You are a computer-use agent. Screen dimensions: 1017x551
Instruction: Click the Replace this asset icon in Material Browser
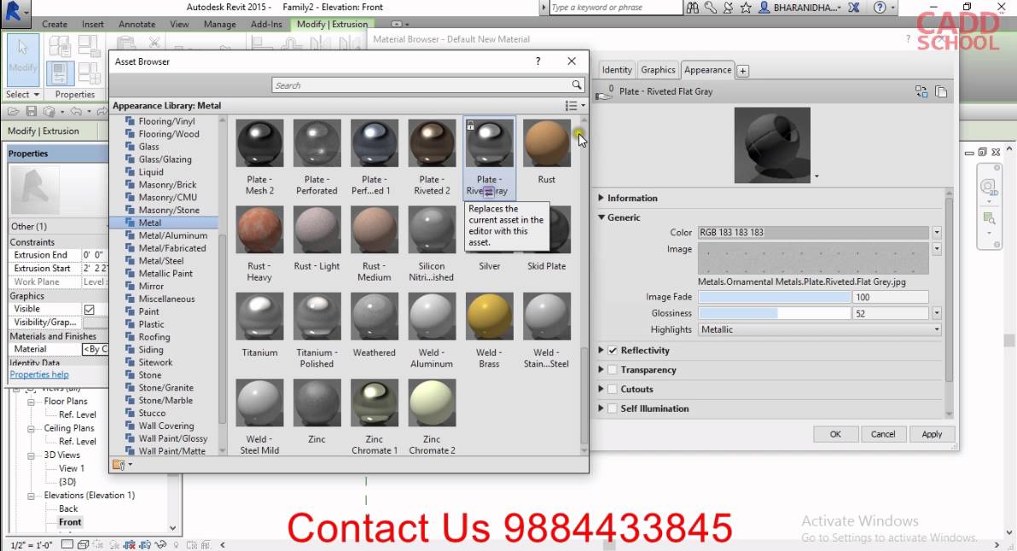[921, 91]
